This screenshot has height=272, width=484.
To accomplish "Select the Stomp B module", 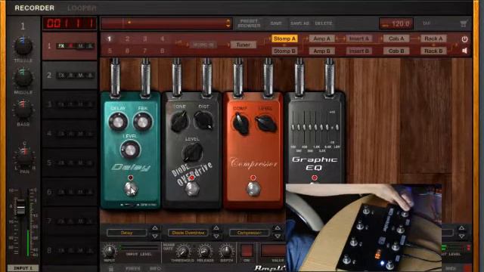I will pyautogui.click(x=284, y=51).
